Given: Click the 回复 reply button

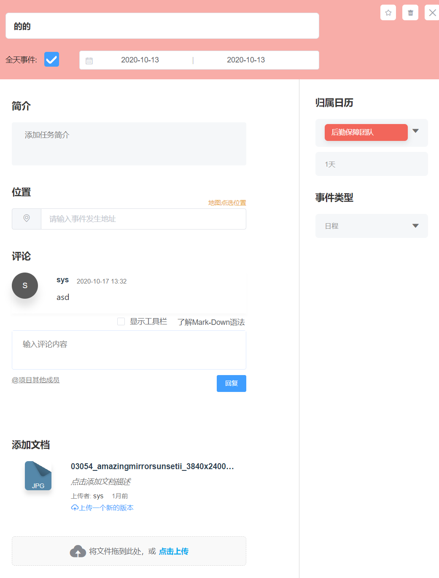Looking at the screenshot, I should pyautogui.click(x=231, y=384).
